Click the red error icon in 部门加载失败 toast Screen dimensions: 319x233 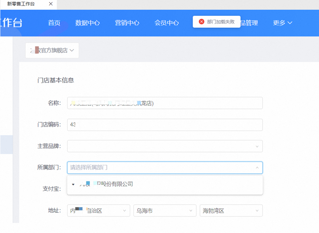pos(201,22)
